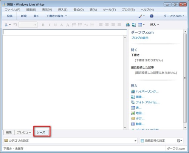Click the 動画 video icon in sidebar
This screenshot has height=153, width=189.
pos(133,124)
